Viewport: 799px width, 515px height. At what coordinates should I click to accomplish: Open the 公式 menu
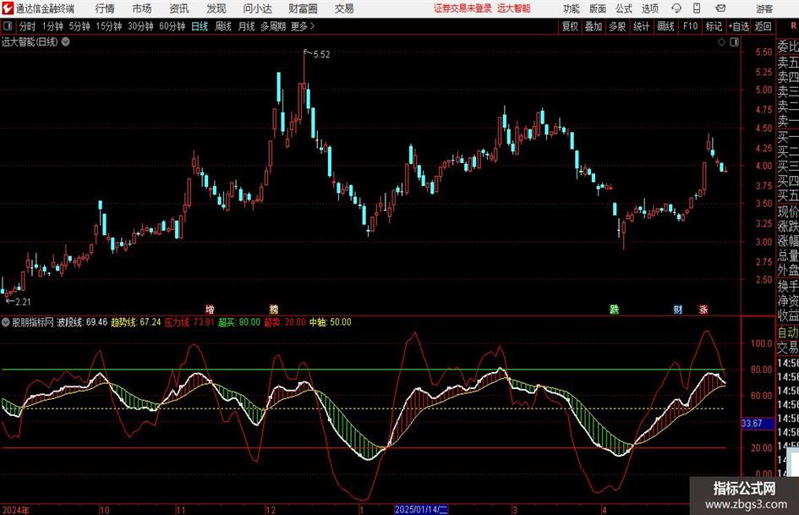point(623,8)
